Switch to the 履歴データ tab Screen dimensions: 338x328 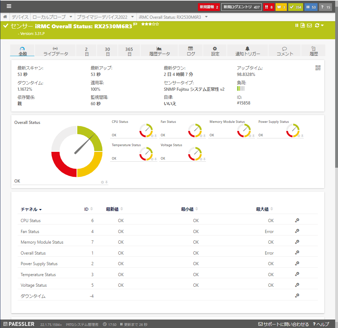coord(159,51)
